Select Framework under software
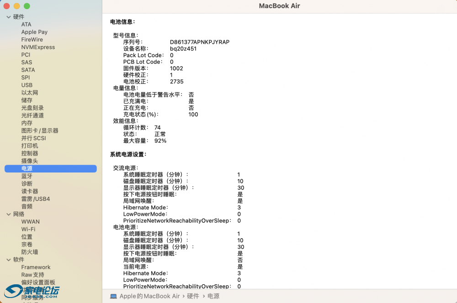Image resolution: width=457 pixels, height=303 pixels. (x=36, y=267)
